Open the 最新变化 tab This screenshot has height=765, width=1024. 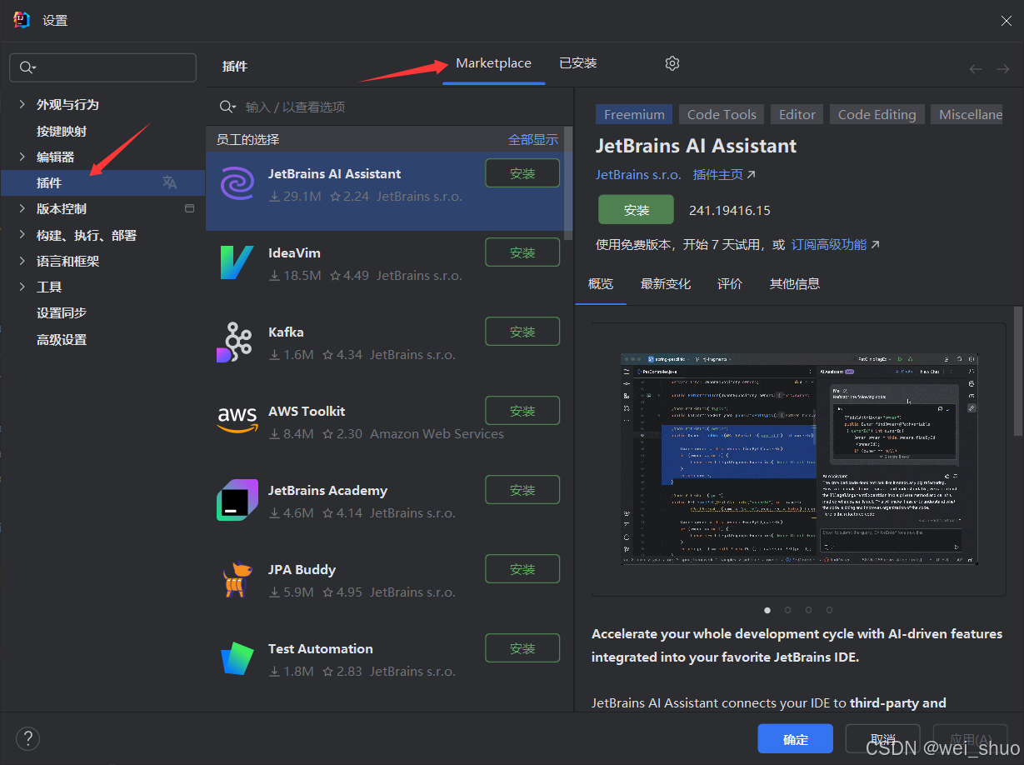click(x=666, y=283)
